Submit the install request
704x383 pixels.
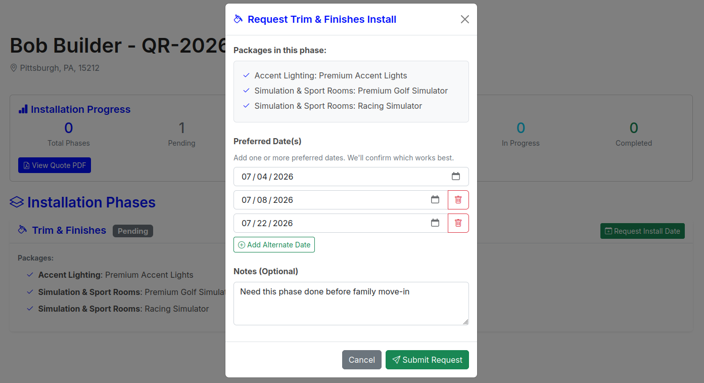(427, 360)
